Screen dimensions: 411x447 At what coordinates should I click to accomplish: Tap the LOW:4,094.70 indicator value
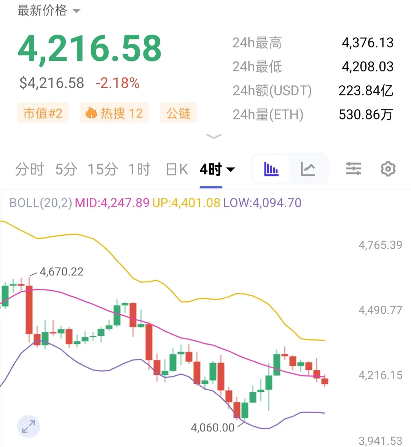tap(262, 203)
